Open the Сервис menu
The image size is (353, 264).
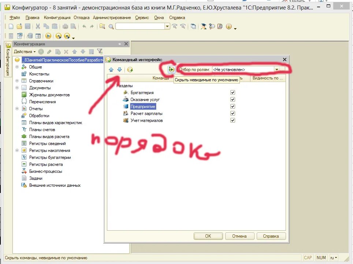pos(142,18)
